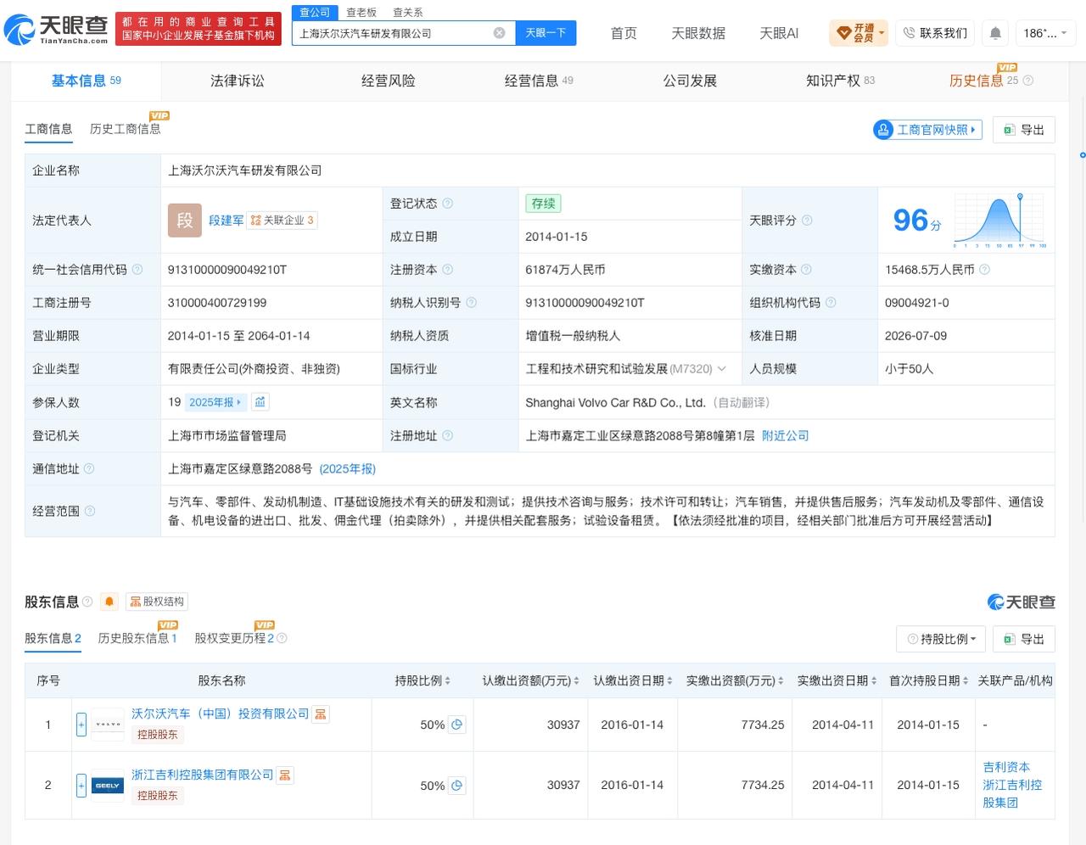Open the 2025年报 annual report selector
Image resolution: width=1086 pixels, height=845 pixels.
pyautogui.click(x=216, y=402)
